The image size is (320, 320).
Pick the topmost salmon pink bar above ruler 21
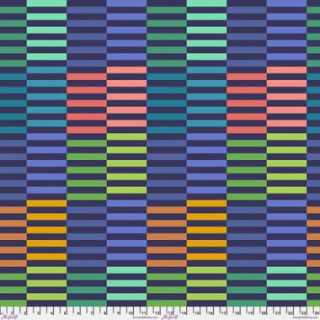click(x=286, y=70)
